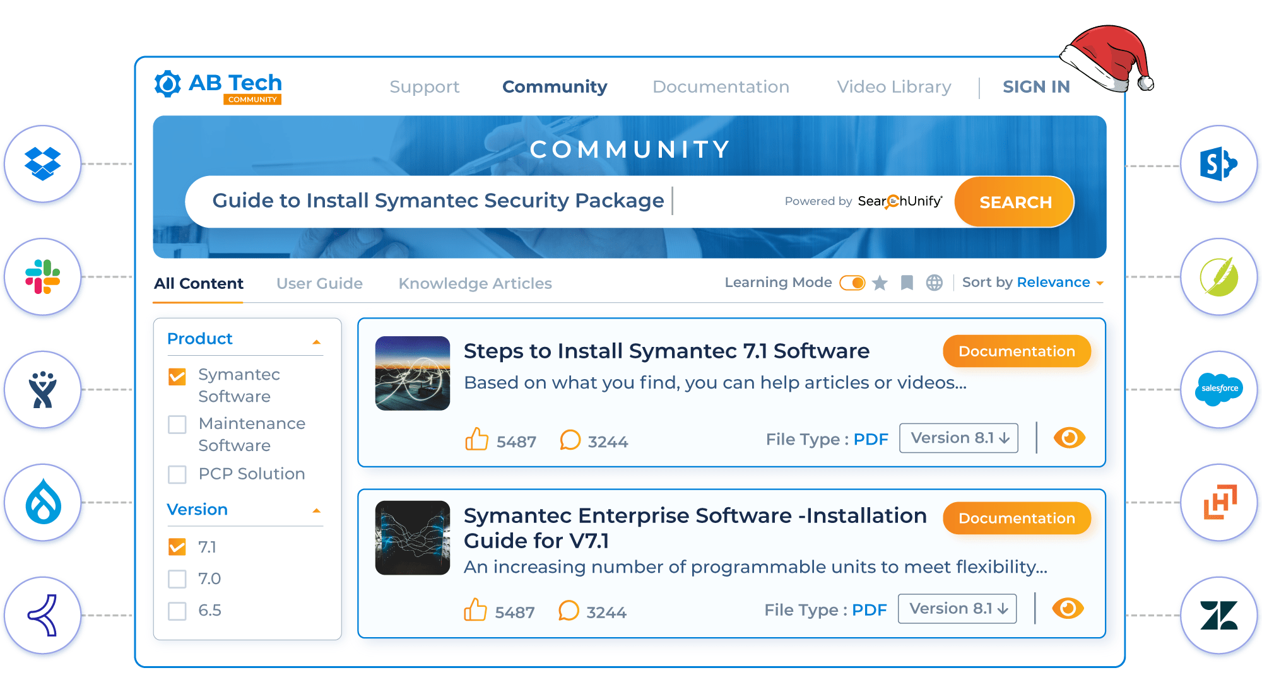
Task: Check the version 7.0 checkbox
Action: coord(177,579)
